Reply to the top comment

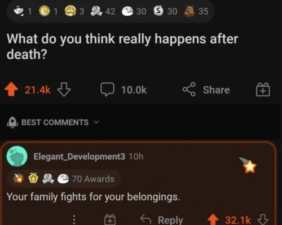(x=162, y=219)
